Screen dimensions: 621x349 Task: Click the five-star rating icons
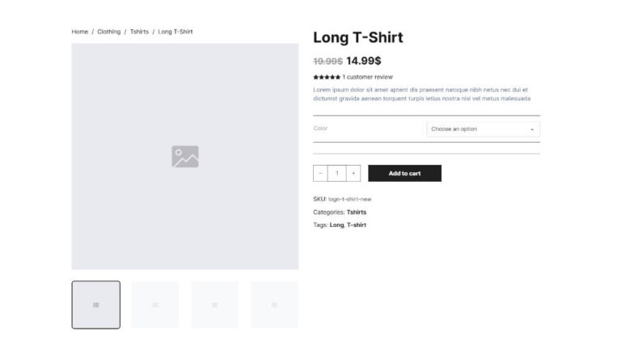tap(327, 77)
